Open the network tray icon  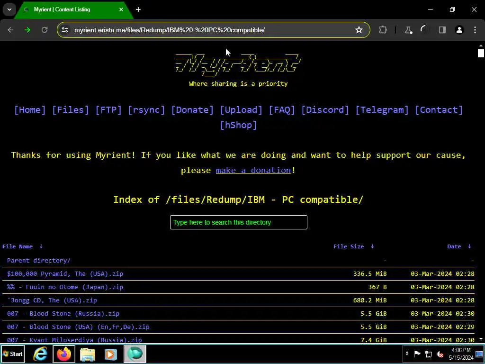tap(429, 354)
